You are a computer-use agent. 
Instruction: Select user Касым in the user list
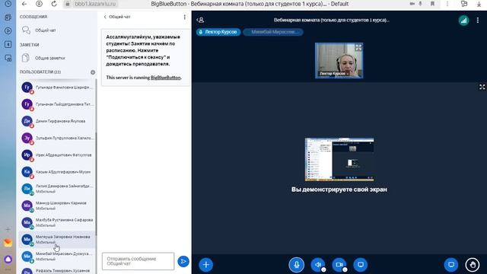coord(57,172)
